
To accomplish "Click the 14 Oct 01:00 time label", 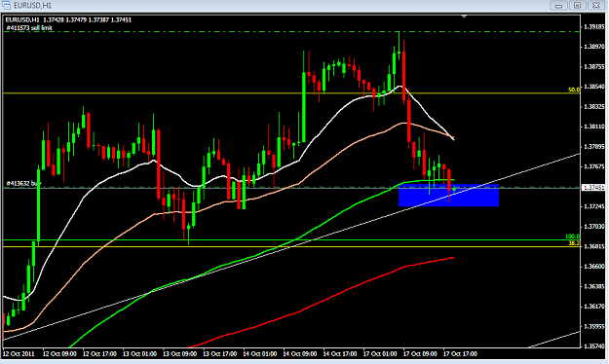I will [x=260, y=354].
